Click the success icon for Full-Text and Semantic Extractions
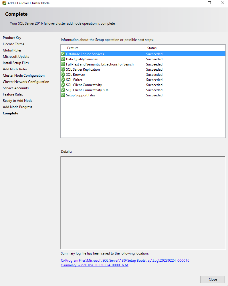 (x=63, y=64)
